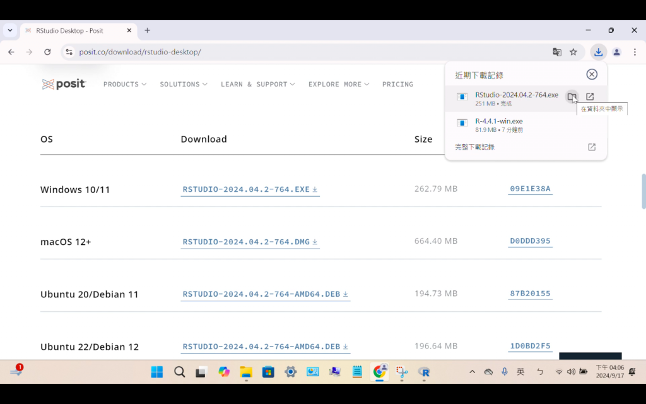Close the RStudio Desktop - Posit tab
Screen dimensions: 646x404
click(129, 30)
